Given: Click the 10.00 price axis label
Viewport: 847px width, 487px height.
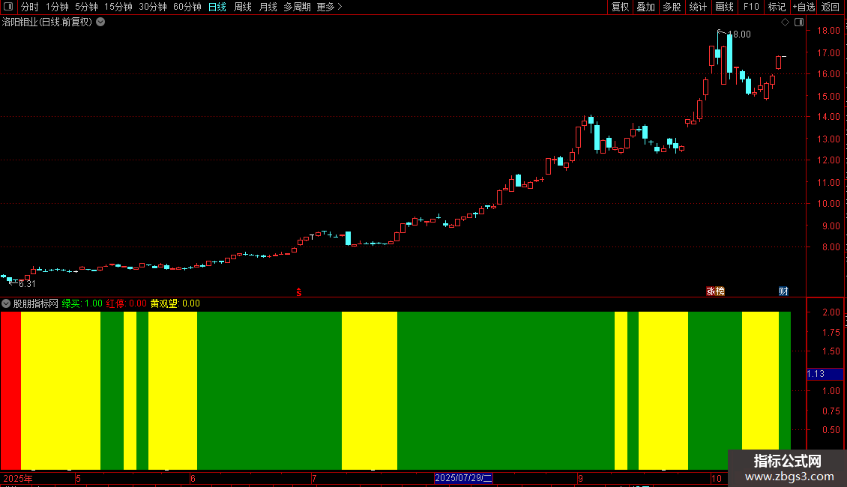Looking at the screenshot, I should pos(828,204).
